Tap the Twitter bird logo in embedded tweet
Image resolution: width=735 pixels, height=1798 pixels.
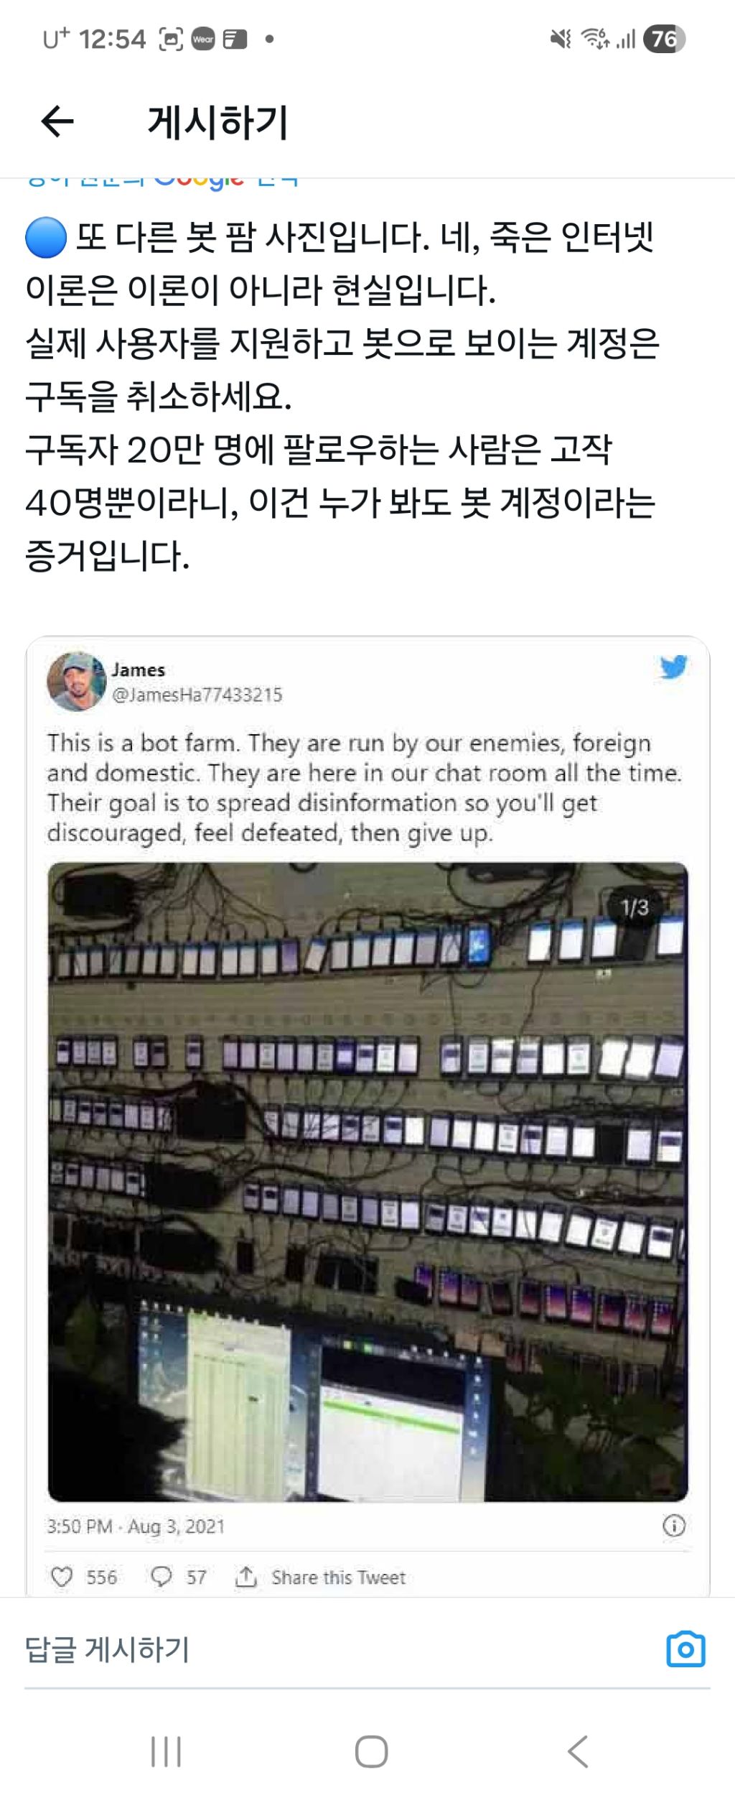coord(673,667)
